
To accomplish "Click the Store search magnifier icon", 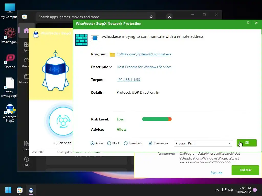I will click(151, 17).
